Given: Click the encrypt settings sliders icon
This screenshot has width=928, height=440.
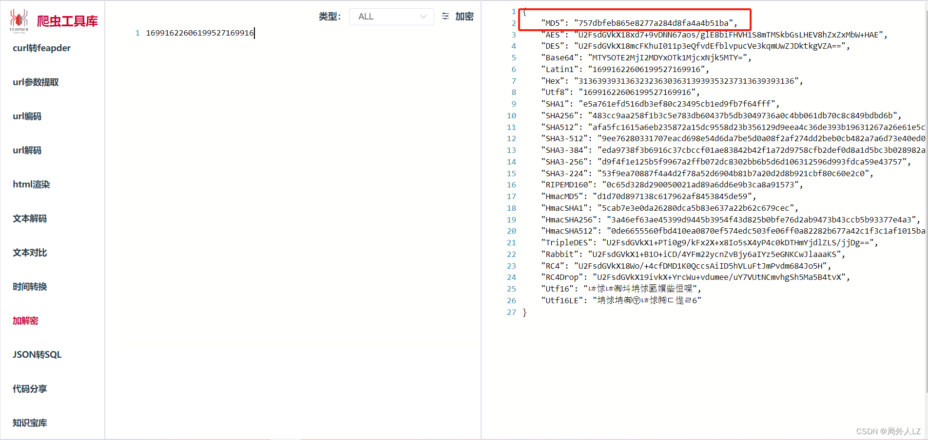Looking at the screenshot, I should 445,17.
